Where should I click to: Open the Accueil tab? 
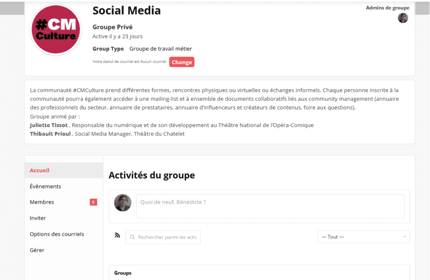pos(39,170)
